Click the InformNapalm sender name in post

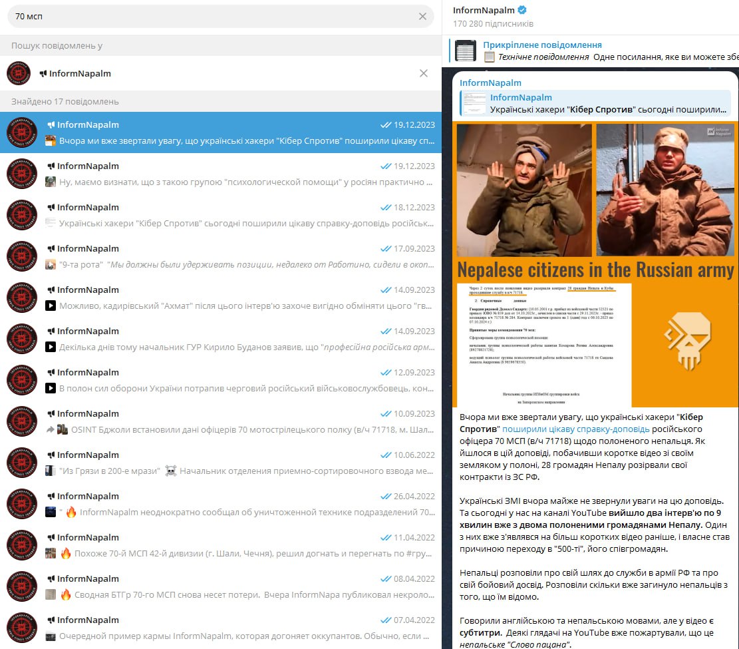(x=491, y=83)
